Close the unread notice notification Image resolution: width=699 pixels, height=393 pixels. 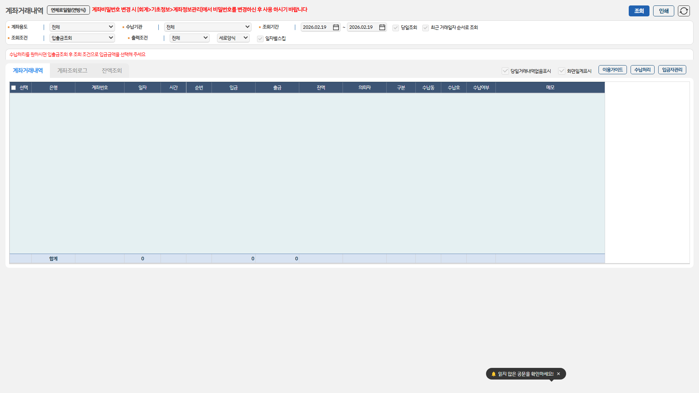coord(558,374)
